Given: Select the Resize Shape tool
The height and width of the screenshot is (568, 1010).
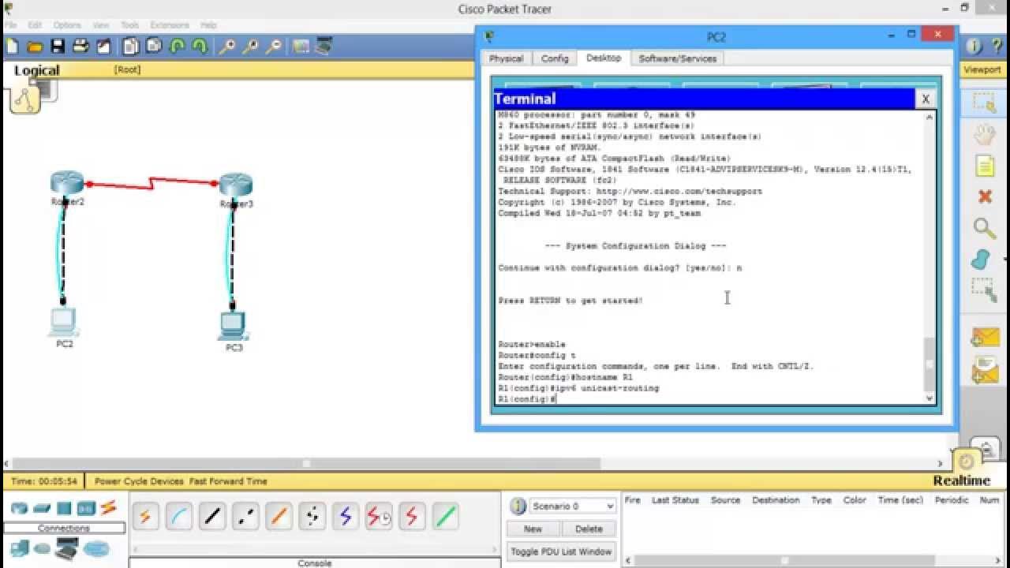Looking at the screenshot, I should coord(984,290).
